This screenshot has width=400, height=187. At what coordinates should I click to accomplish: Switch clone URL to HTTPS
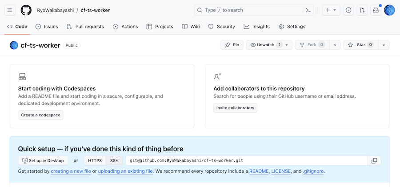95,161
